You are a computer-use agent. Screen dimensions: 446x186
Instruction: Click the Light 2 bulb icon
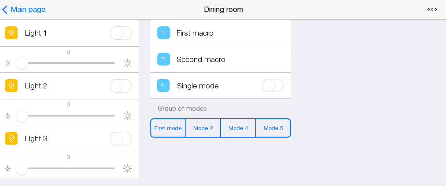[x=11, y=86]
